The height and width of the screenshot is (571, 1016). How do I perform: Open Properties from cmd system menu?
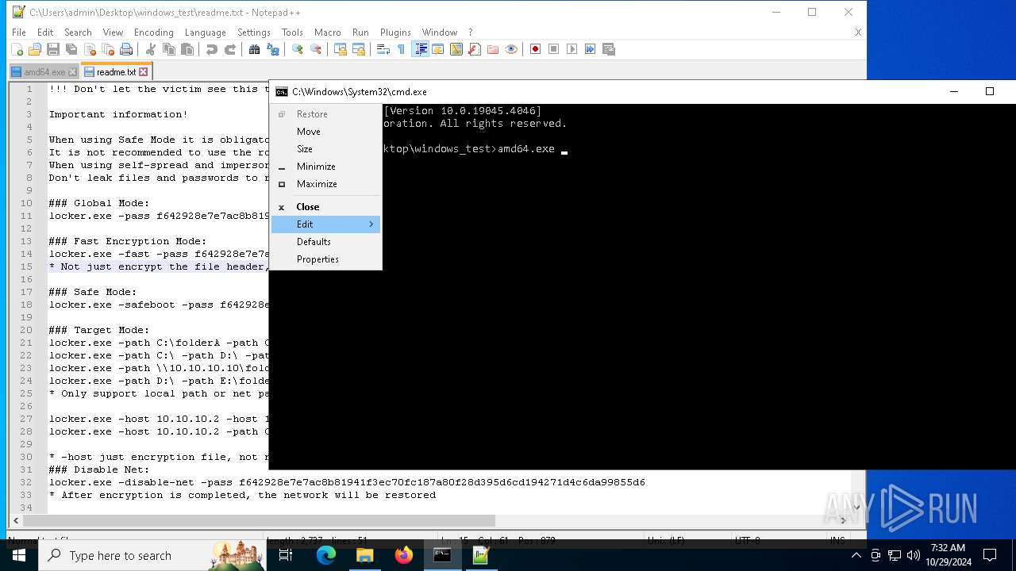pyautogui.click(x=326, y=259)
